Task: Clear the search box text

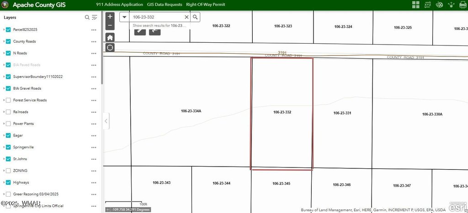Action: (x=186, y=17)
